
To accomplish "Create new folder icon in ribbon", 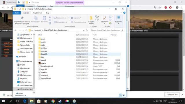I will tap(91, 18).
